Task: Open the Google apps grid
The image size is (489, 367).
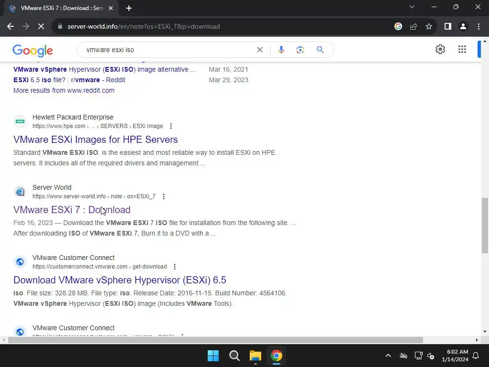Action: pos(462,49)
